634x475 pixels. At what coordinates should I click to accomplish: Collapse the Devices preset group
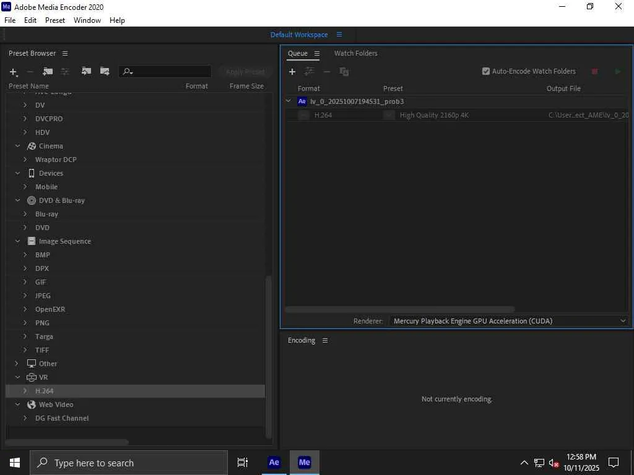click(x=17, y=173)
